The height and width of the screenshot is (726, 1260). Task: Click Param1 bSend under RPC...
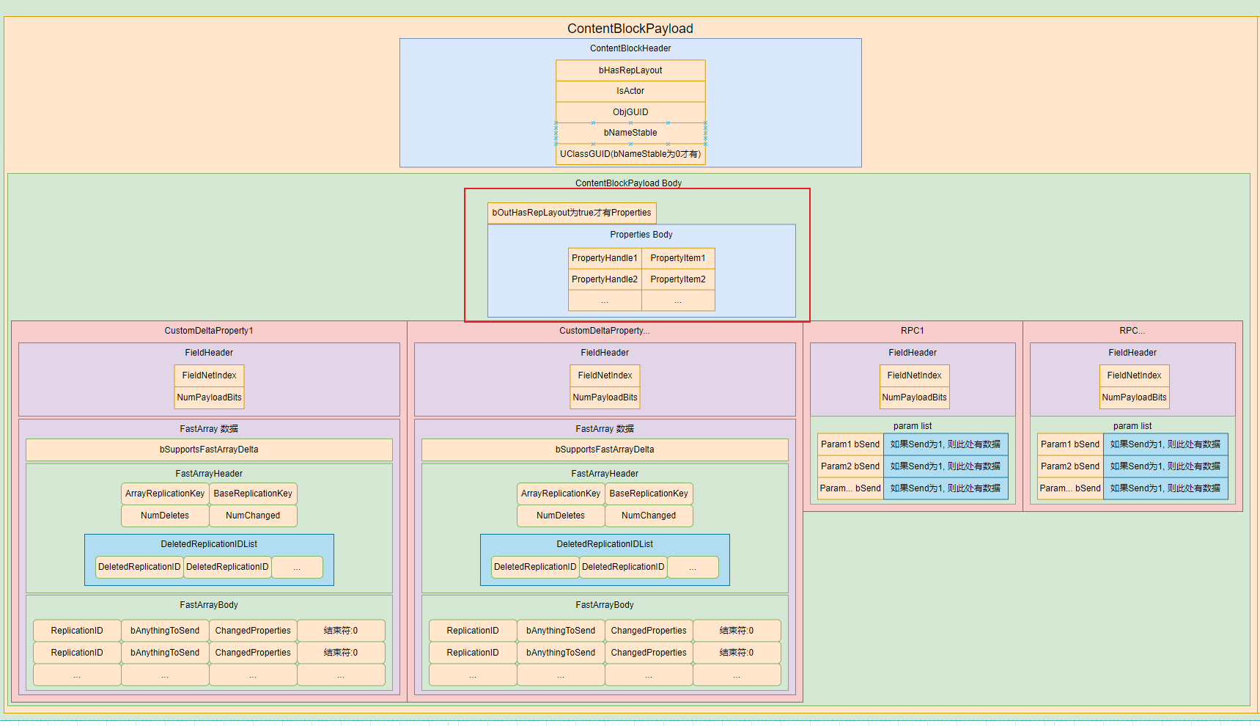(1070, 444)
